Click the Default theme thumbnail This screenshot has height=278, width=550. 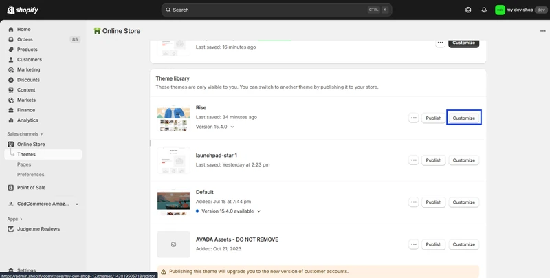(x=174, y=202)
